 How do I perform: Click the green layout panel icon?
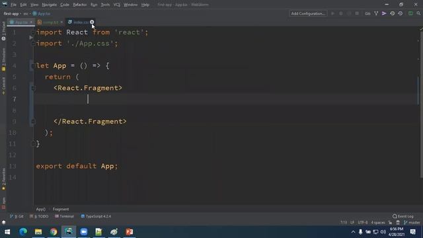click(410, 13)
